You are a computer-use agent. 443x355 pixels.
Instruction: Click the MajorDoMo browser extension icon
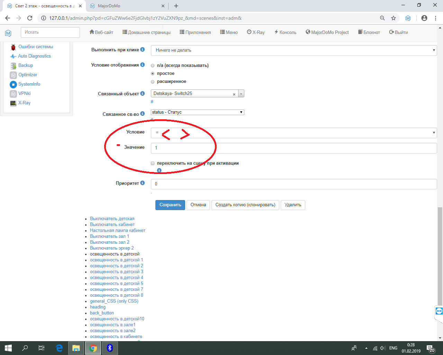tap(408, 18)
